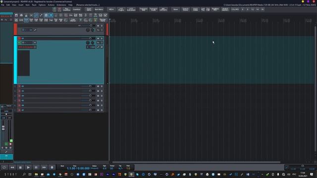Image resolution: width=317 pixels, height=178 pixels.
Task: Click the VST Plugins toolbar button
Action: (x=121, y=9)
